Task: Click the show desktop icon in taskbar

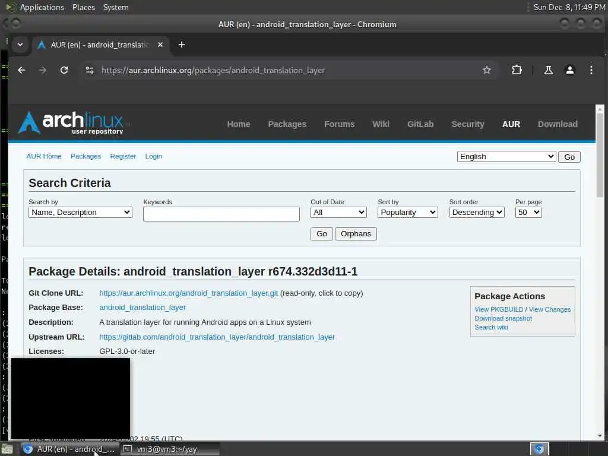Action: pyautogui.click(x=7, y=449)
